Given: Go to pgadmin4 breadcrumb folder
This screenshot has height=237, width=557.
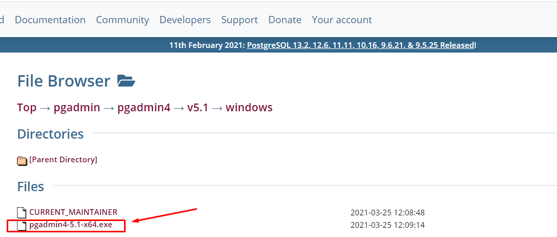Looking at the screenshot, I should point(144,107).
